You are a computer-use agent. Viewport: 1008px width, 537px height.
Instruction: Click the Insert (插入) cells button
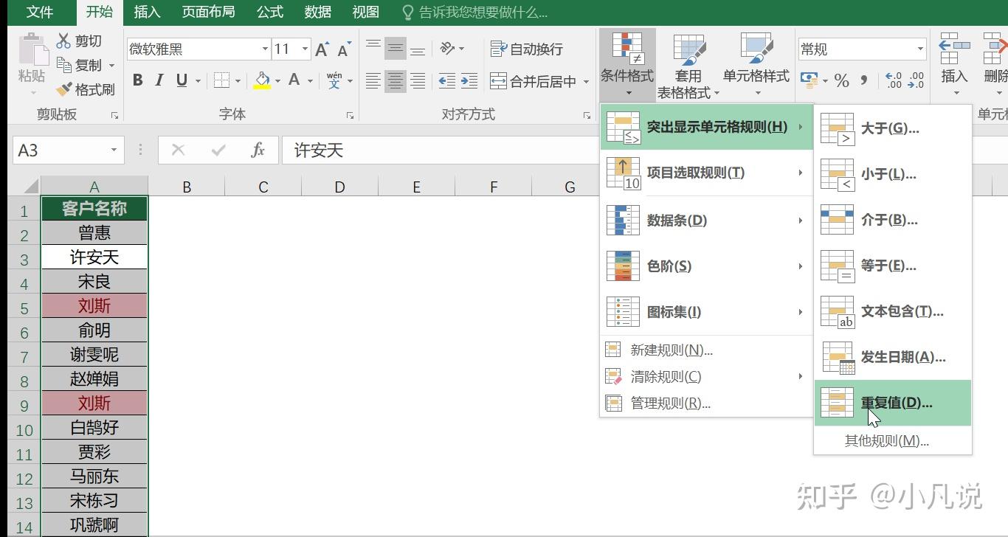pyautogui.click(x=954, y=65)
